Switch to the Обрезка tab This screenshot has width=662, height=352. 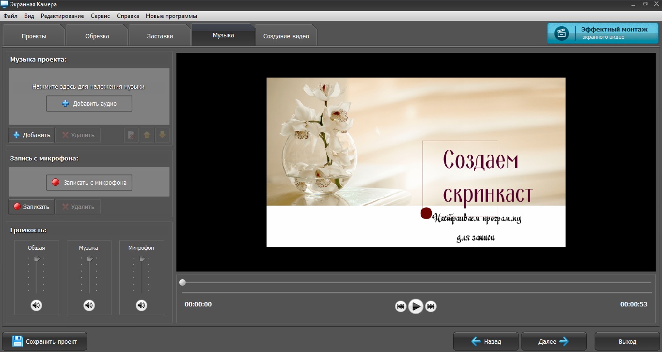pyautogui.click(x=97, y=36)
